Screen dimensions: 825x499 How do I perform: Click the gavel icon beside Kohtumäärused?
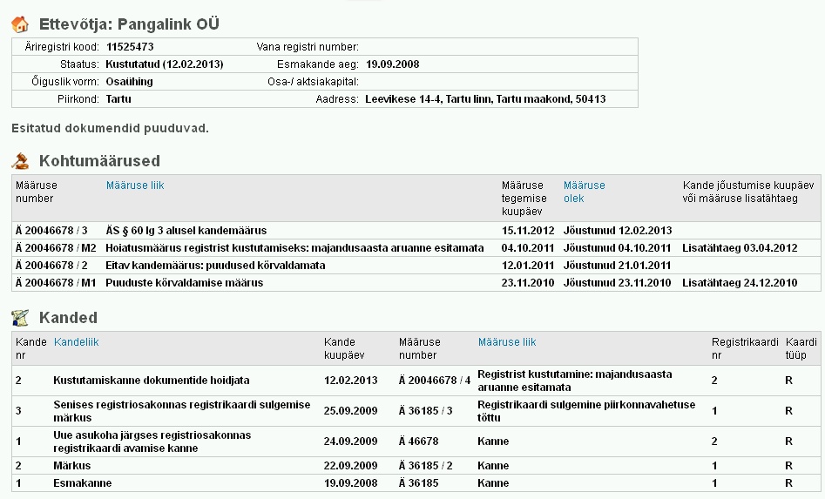pos(20,161)
